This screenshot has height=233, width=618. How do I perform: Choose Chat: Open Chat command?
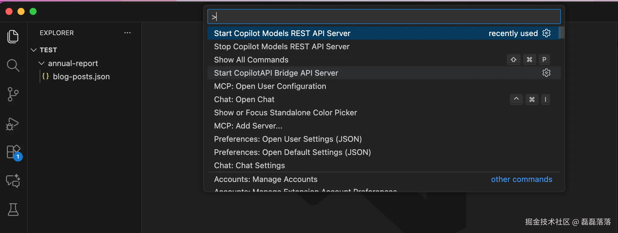(x=244, y=99)
